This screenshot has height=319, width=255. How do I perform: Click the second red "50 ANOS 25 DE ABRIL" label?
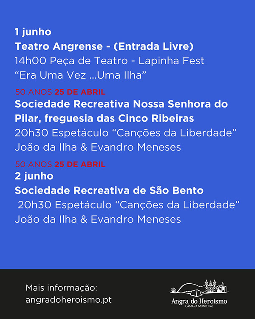point(60,164)
